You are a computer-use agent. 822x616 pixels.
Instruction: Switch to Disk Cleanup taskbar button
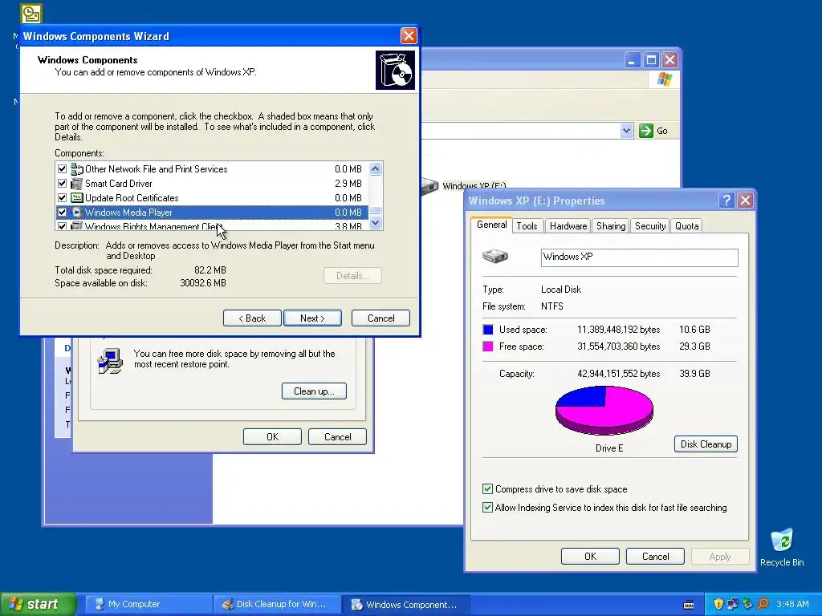[278, 604]
